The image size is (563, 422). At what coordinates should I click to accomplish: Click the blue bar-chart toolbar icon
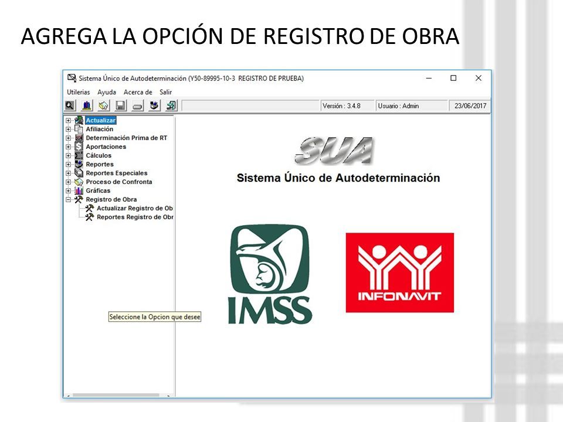click(87, 105)
